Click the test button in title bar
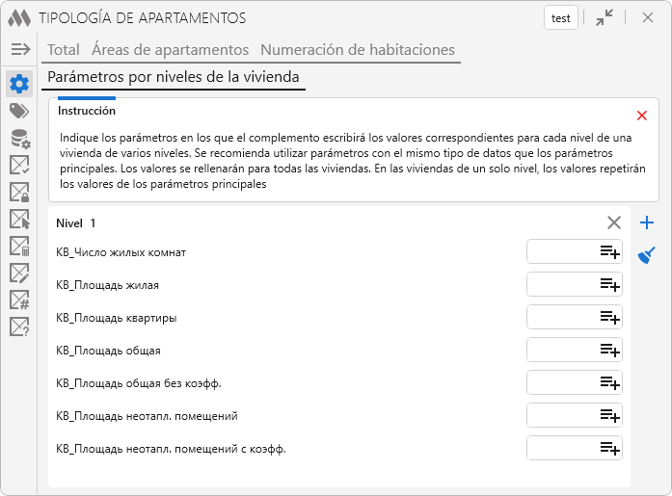Viewport: 672px width, 496px height. (x=560, y=17)
